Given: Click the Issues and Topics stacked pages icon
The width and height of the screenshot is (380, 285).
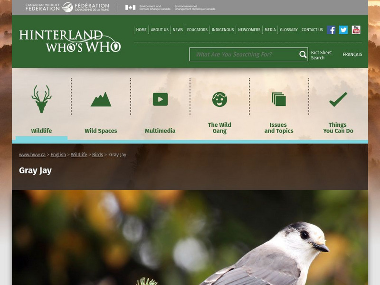Looking at the screenshot, I should pos(279,99).
